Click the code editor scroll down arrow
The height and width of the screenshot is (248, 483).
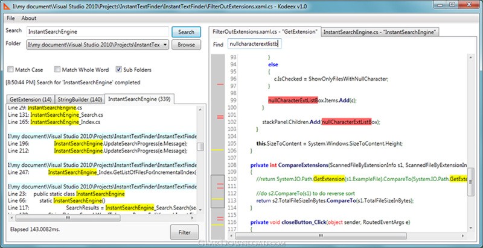[x=470, y=228]
